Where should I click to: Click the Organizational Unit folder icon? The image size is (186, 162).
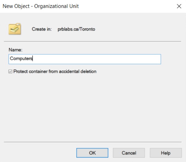click(15, 29)
